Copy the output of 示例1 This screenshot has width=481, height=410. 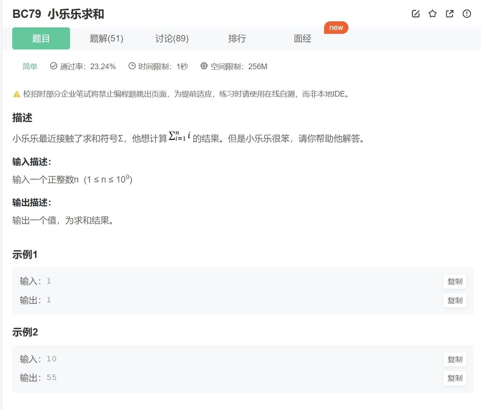coord(455,300)
